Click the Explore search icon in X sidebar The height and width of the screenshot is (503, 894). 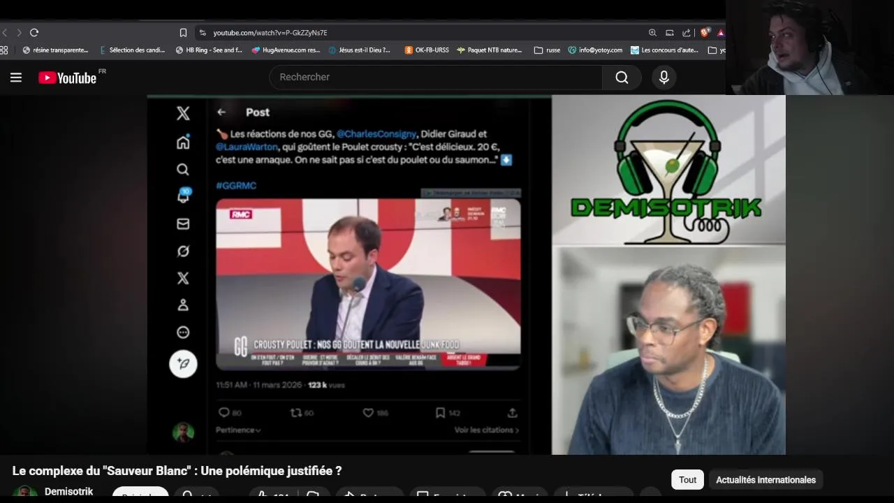point(183,169)
